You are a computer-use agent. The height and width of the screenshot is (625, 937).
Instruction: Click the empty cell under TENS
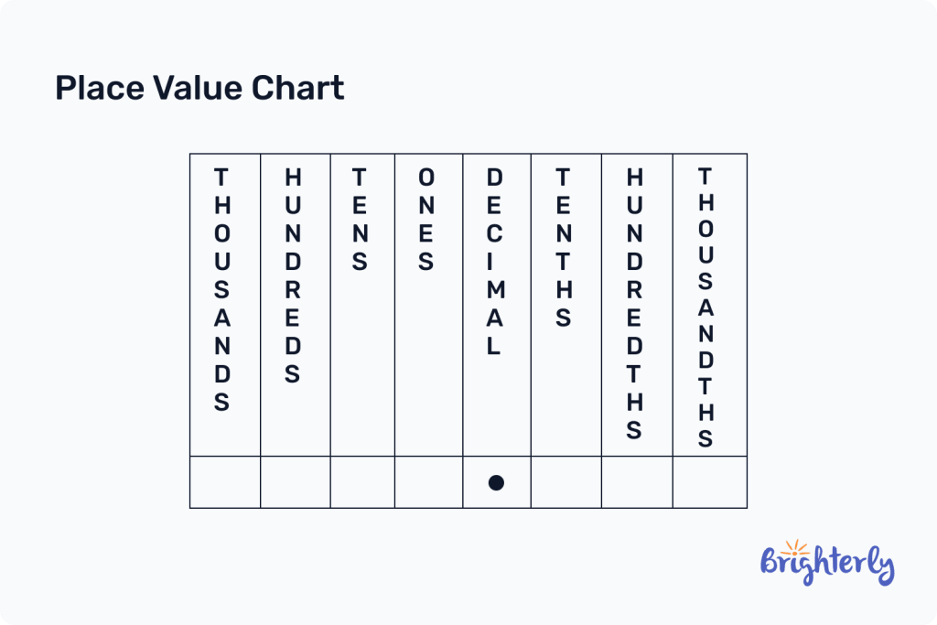362,482
